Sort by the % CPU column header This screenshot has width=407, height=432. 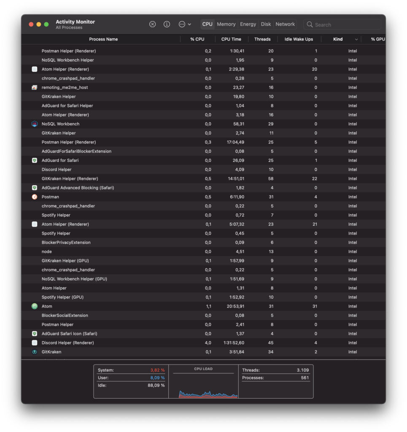click(197, 39)
